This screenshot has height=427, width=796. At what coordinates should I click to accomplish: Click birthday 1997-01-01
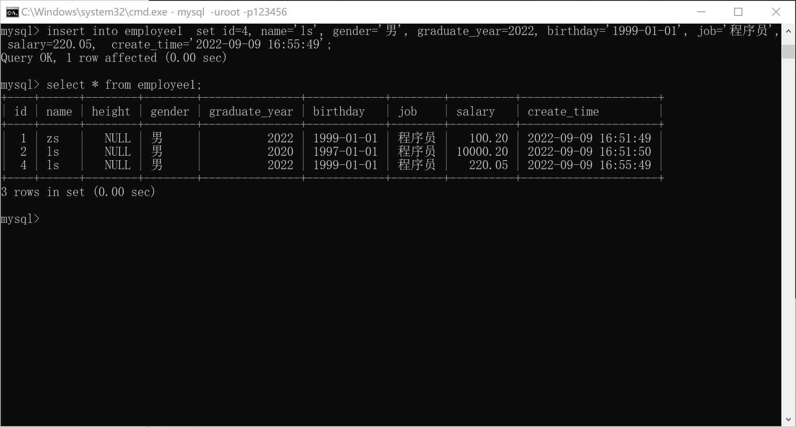pyautogui.click(x=345, y=152)
